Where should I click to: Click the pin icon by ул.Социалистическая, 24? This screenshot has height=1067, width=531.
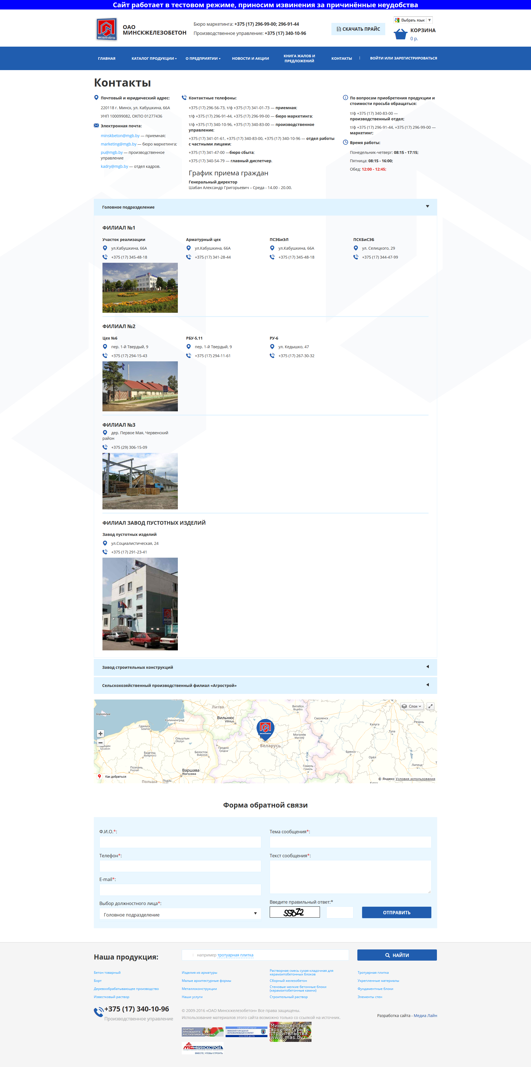[x=105, y=543]
